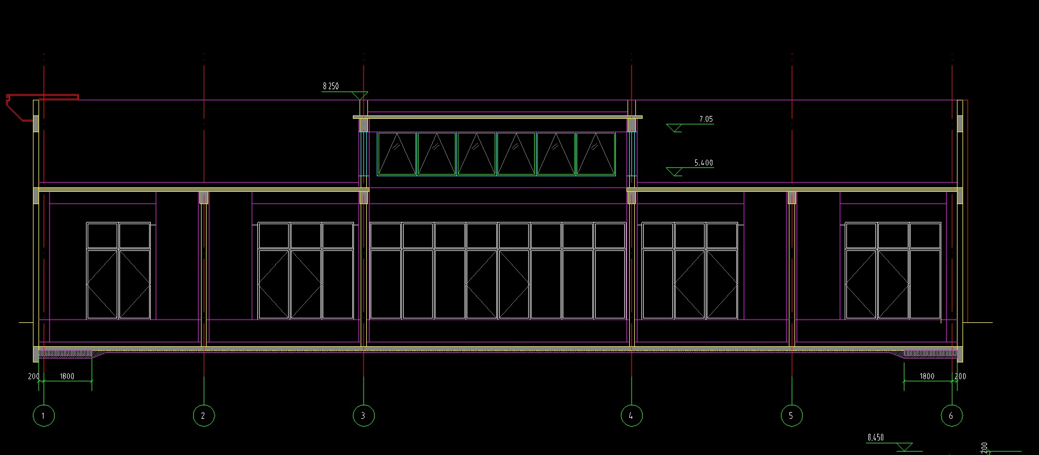
Task: Click the 8.450 elevation text
Action: [875, 438]
